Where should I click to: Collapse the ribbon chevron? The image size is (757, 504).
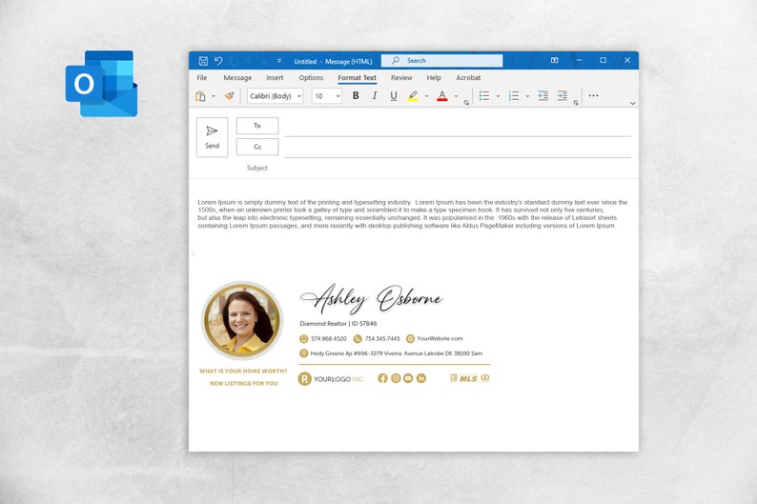click(632, 103)
